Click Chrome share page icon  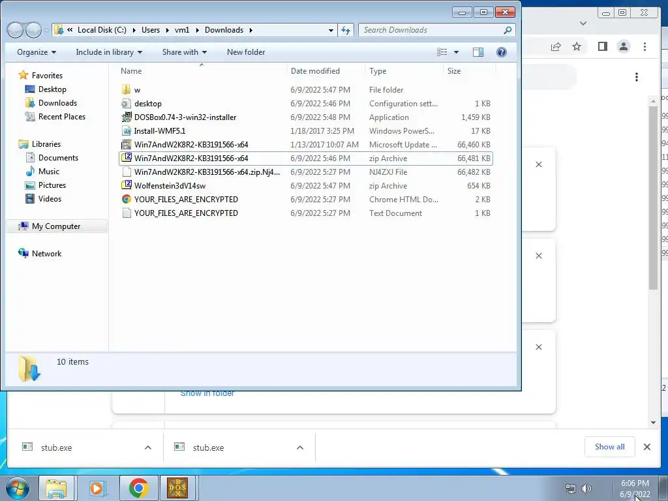[556, 46]
